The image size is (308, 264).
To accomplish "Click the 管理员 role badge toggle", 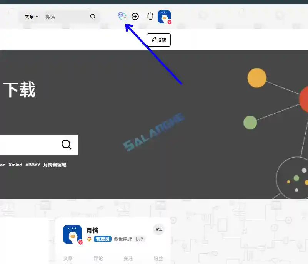I will coord(102,239).
